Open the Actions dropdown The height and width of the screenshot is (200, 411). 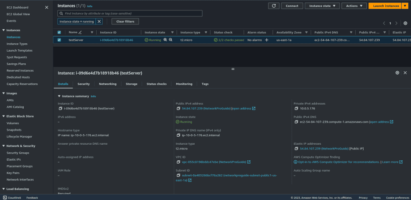(354, 6)
